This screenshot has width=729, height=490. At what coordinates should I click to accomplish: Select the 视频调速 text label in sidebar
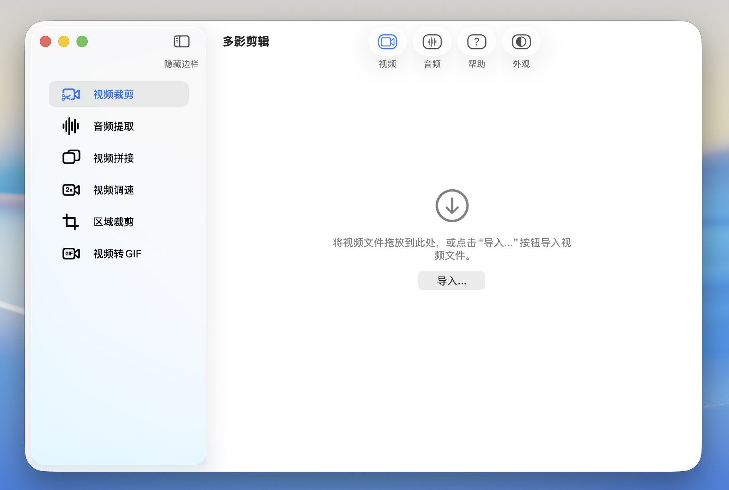[x=114, y=190]
